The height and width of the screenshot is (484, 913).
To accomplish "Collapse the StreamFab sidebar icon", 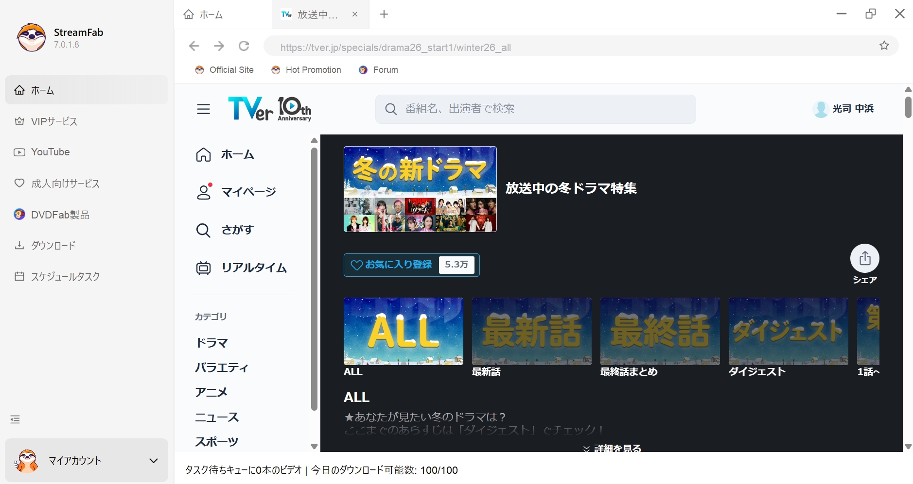I will coord(16,419).
